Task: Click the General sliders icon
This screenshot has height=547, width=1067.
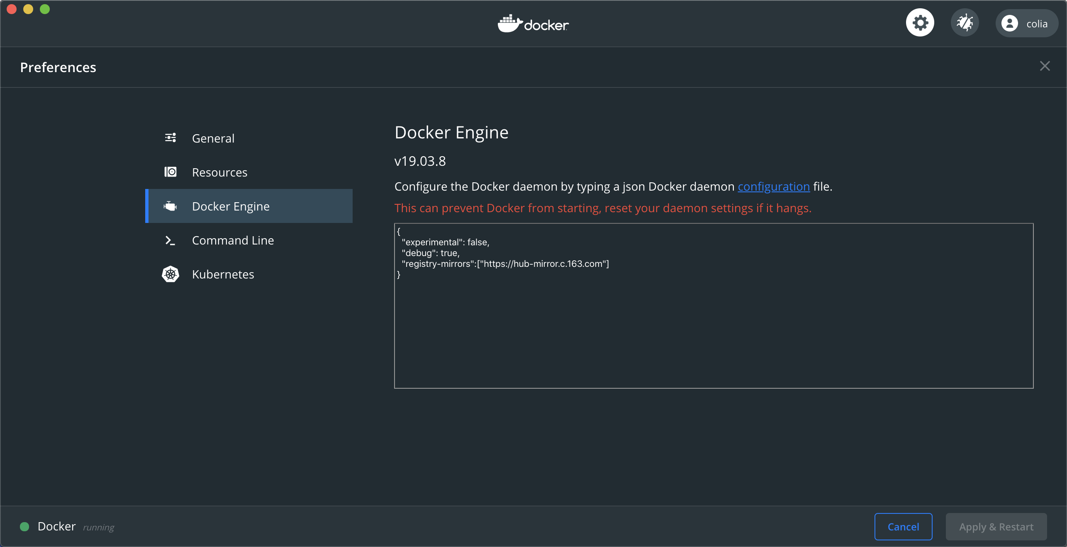Action: [x=171, y=138]
